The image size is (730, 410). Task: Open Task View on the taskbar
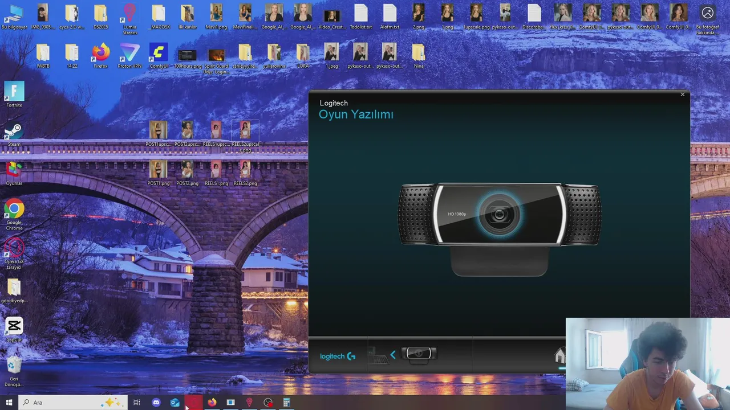coord(137,403)
